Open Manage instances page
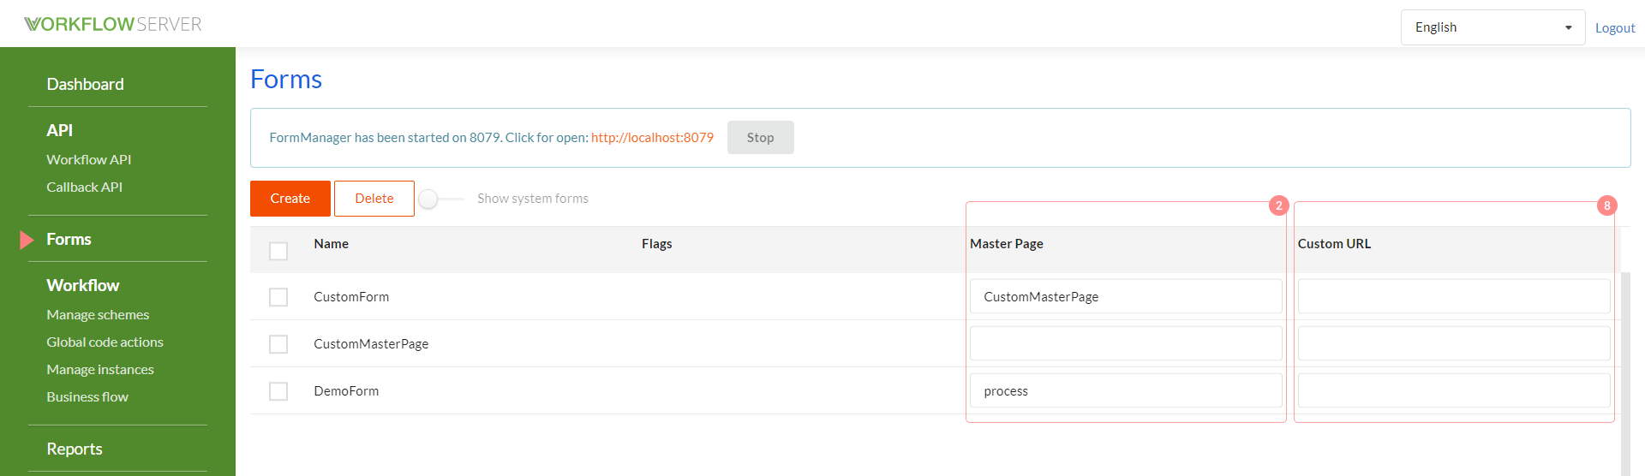 point(100,369)
